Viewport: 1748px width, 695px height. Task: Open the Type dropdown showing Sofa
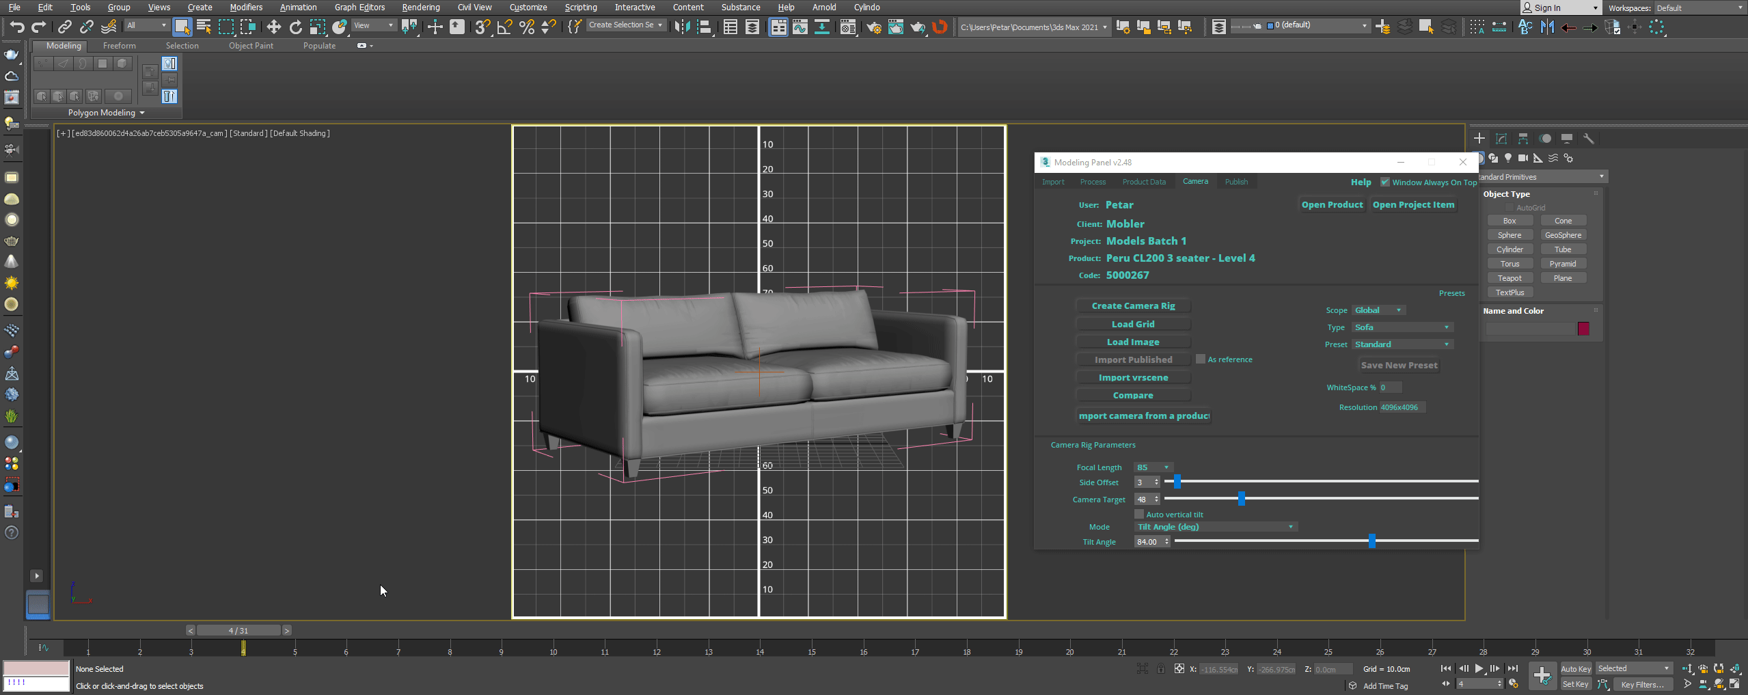(x=1402, y=327)
